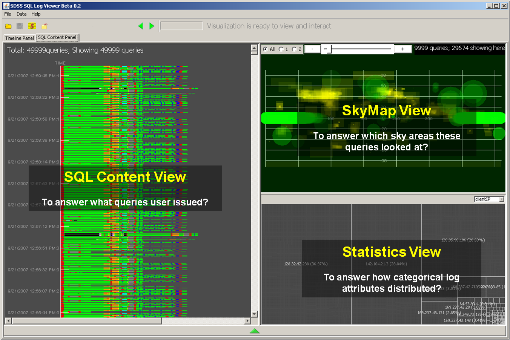Click the plus zoom button in SkyMap
This screenshot has width=510, height=340.
point(403,49)
